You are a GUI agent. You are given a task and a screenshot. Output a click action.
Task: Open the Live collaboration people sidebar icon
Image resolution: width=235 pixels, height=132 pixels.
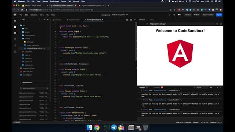[15, 52]
